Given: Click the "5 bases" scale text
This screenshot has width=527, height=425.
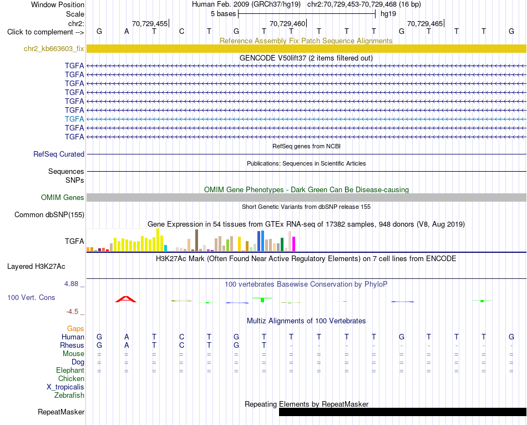Looking at the screenshot, I should [223, 14].
